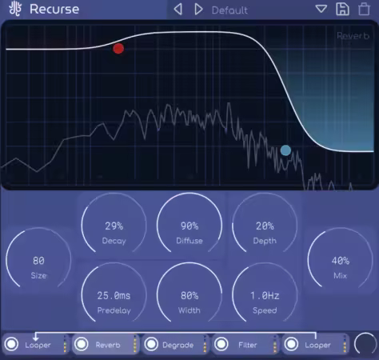The height and width of the screenshot is (360, 379).
Task: Toggle the Degrade module power button
Action: [x=151, y=344]
